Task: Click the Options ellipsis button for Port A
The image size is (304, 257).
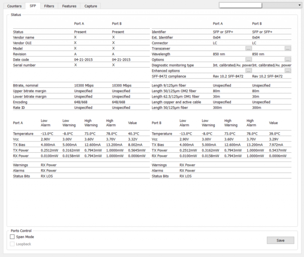Action: tap(248, 60)
